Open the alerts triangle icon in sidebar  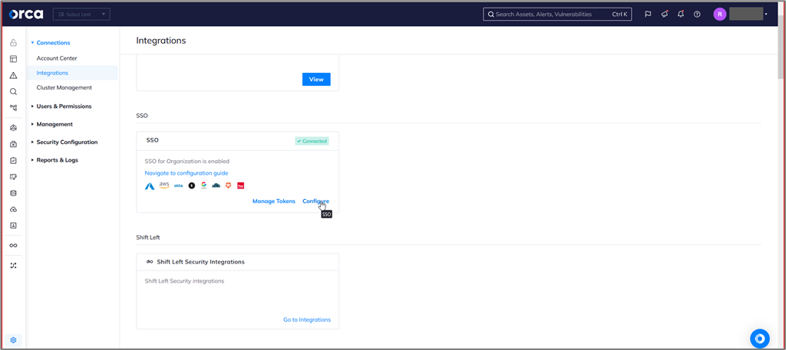click(13, 75)
